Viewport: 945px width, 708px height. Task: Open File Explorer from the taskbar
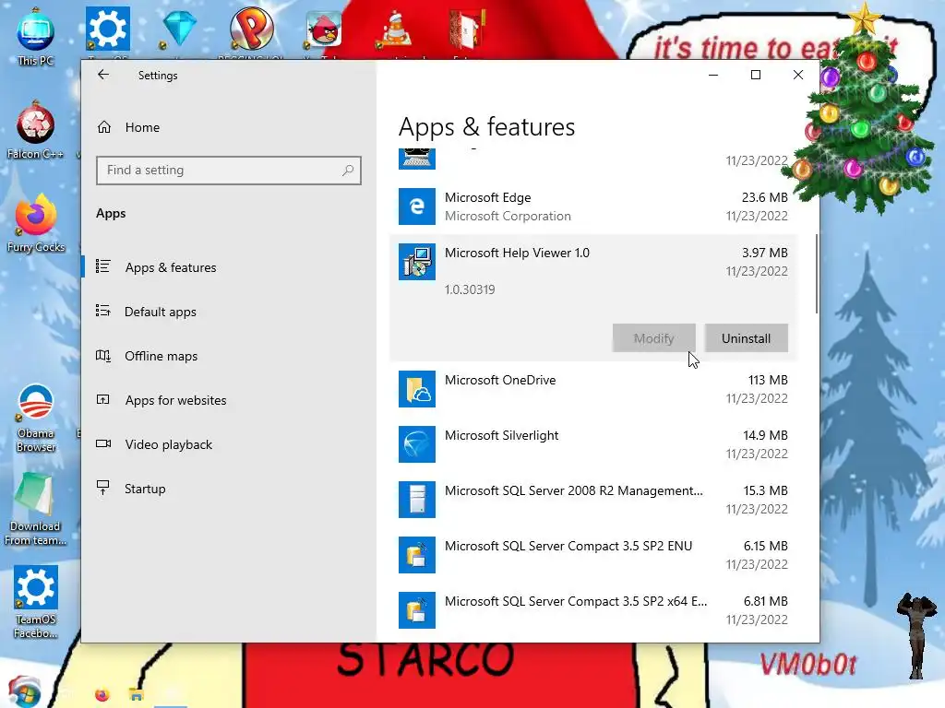point(137,695)
